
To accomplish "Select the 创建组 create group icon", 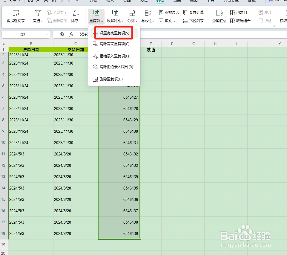I will [x=240, y=12].
